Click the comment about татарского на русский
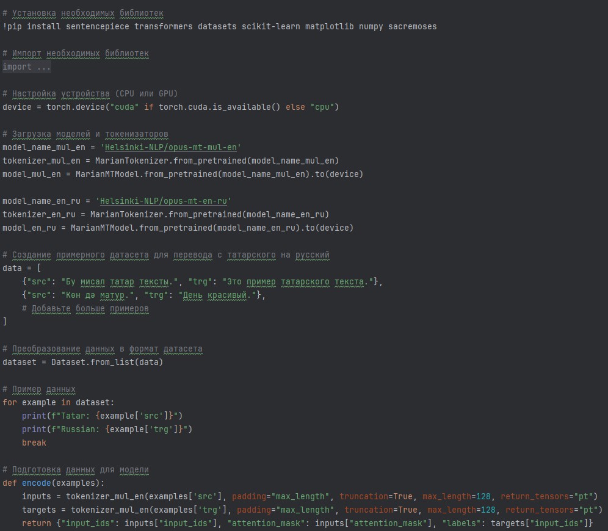Screen dimensions: 608x531 (x=166, y=255)
